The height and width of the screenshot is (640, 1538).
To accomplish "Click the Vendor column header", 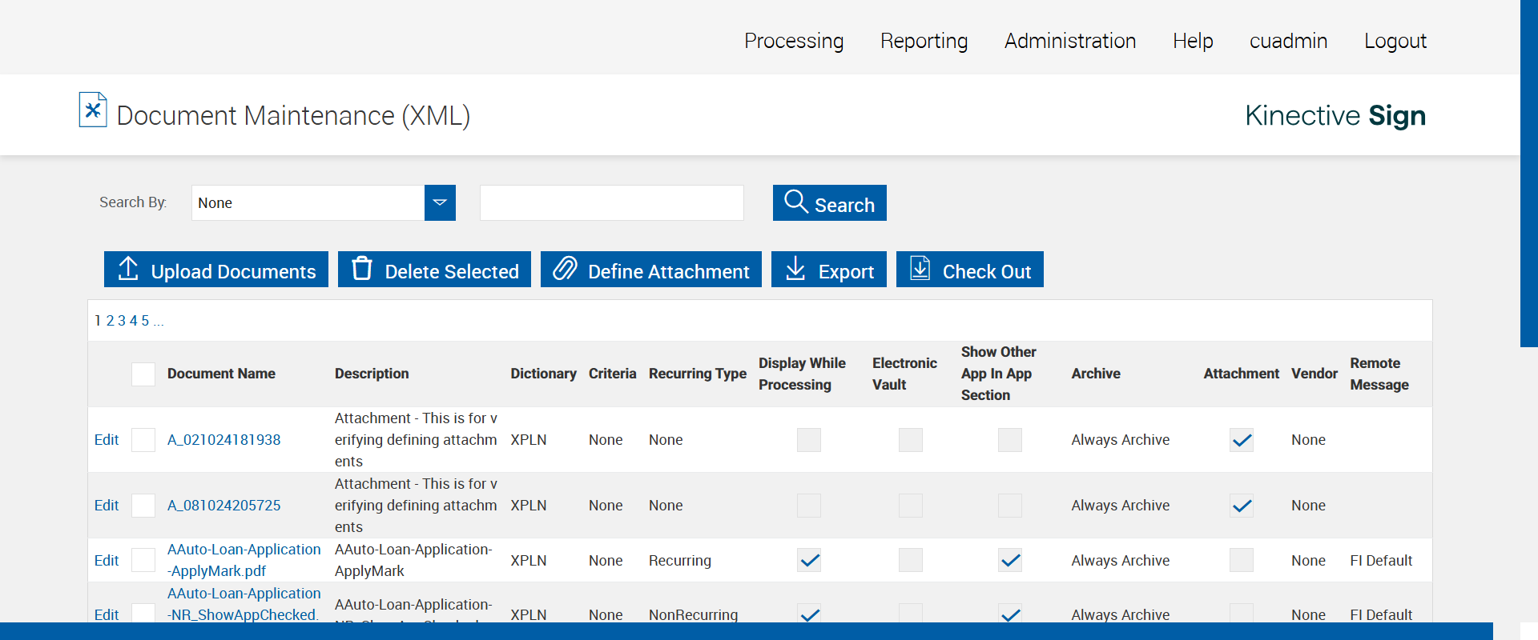I will tap(1315, 374).
